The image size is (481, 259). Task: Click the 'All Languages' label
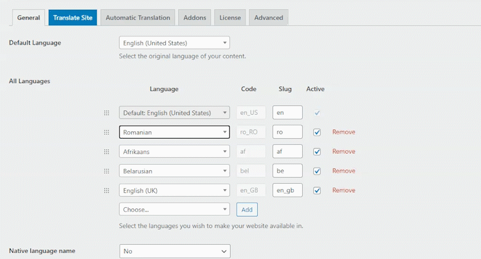pos(30,81)
